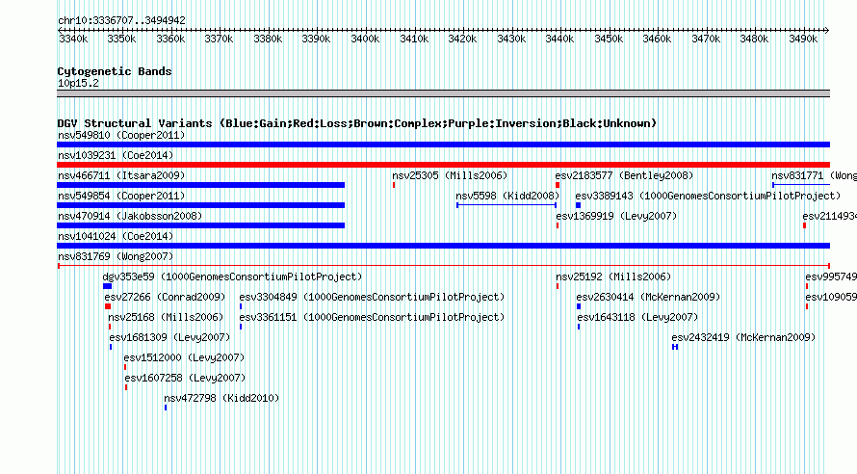
Task: Open variant nsv549810 (Cooper2011) label
Action: [121, 135]
